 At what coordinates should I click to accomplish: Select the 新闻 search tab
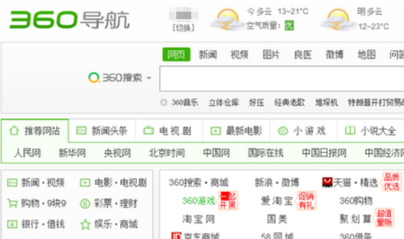[208, 55]
